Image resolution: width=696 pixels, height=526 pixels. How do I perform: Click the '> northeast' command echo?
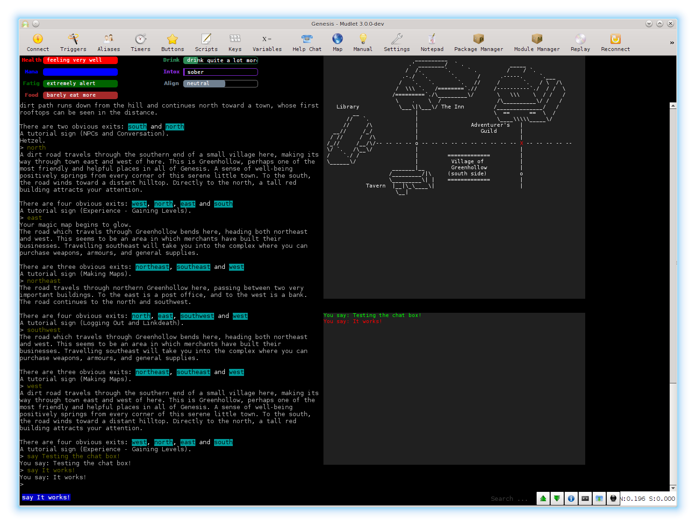click(x=40, y=281)
